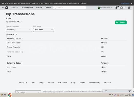
Task: Open the Help footer link
Action: point(73,83)
